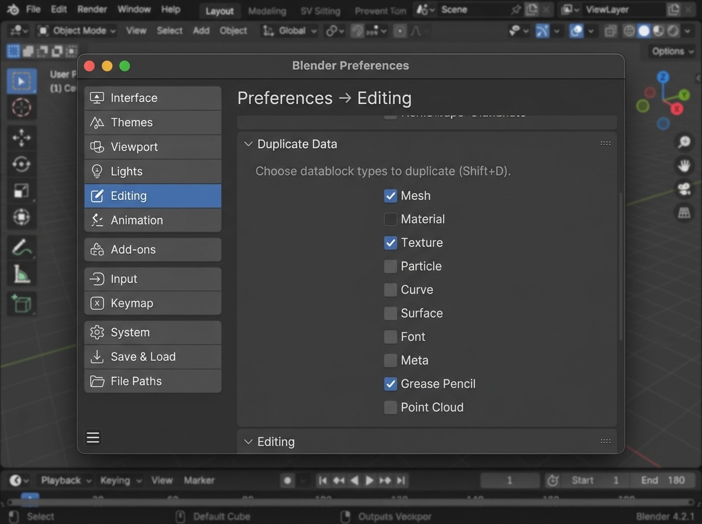
Task: Select the Measure tool
Action: 22,274
